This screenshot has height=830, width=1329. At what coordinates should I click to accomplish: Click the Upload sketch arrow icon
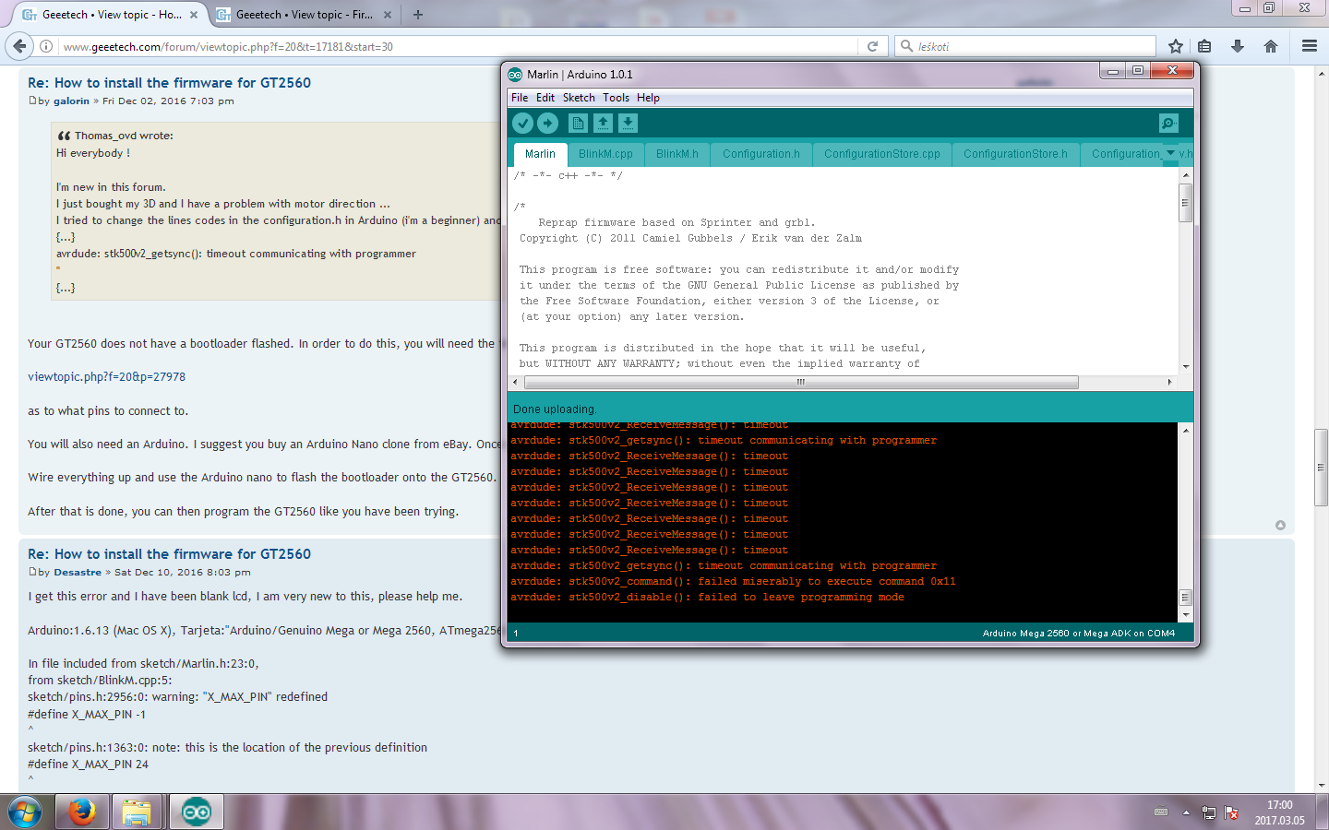(547, 123)
